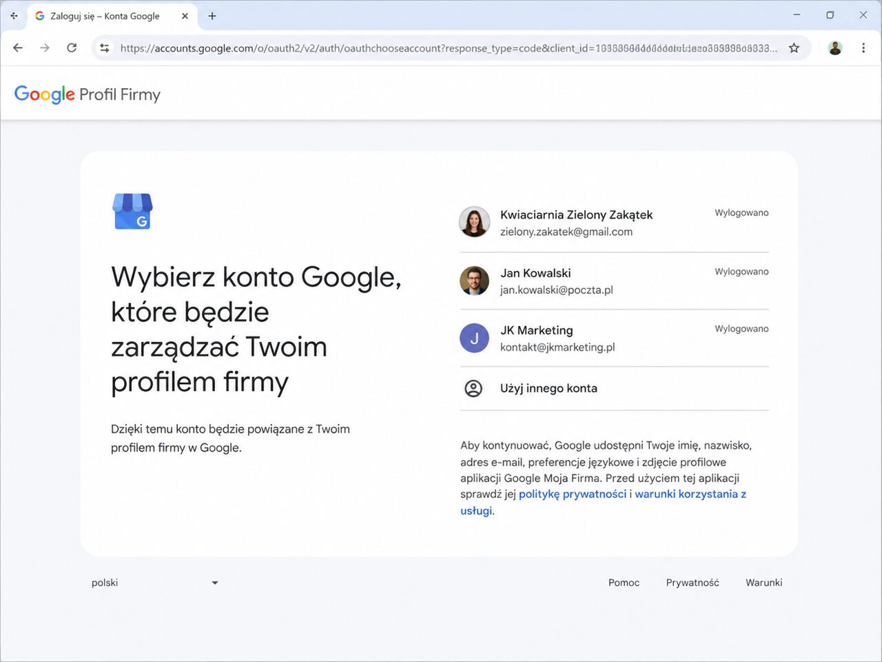
Task: Open the Chrome three-dot menu
Action: point(863,48)
